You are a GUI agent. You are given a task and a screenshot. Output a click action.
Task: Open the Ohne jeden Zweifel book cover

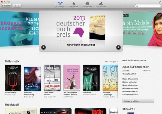(x=52, y=78)
